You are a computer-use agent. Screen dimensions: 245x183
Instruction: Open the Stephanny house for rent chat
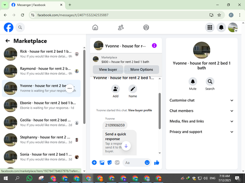coord(41,140)
